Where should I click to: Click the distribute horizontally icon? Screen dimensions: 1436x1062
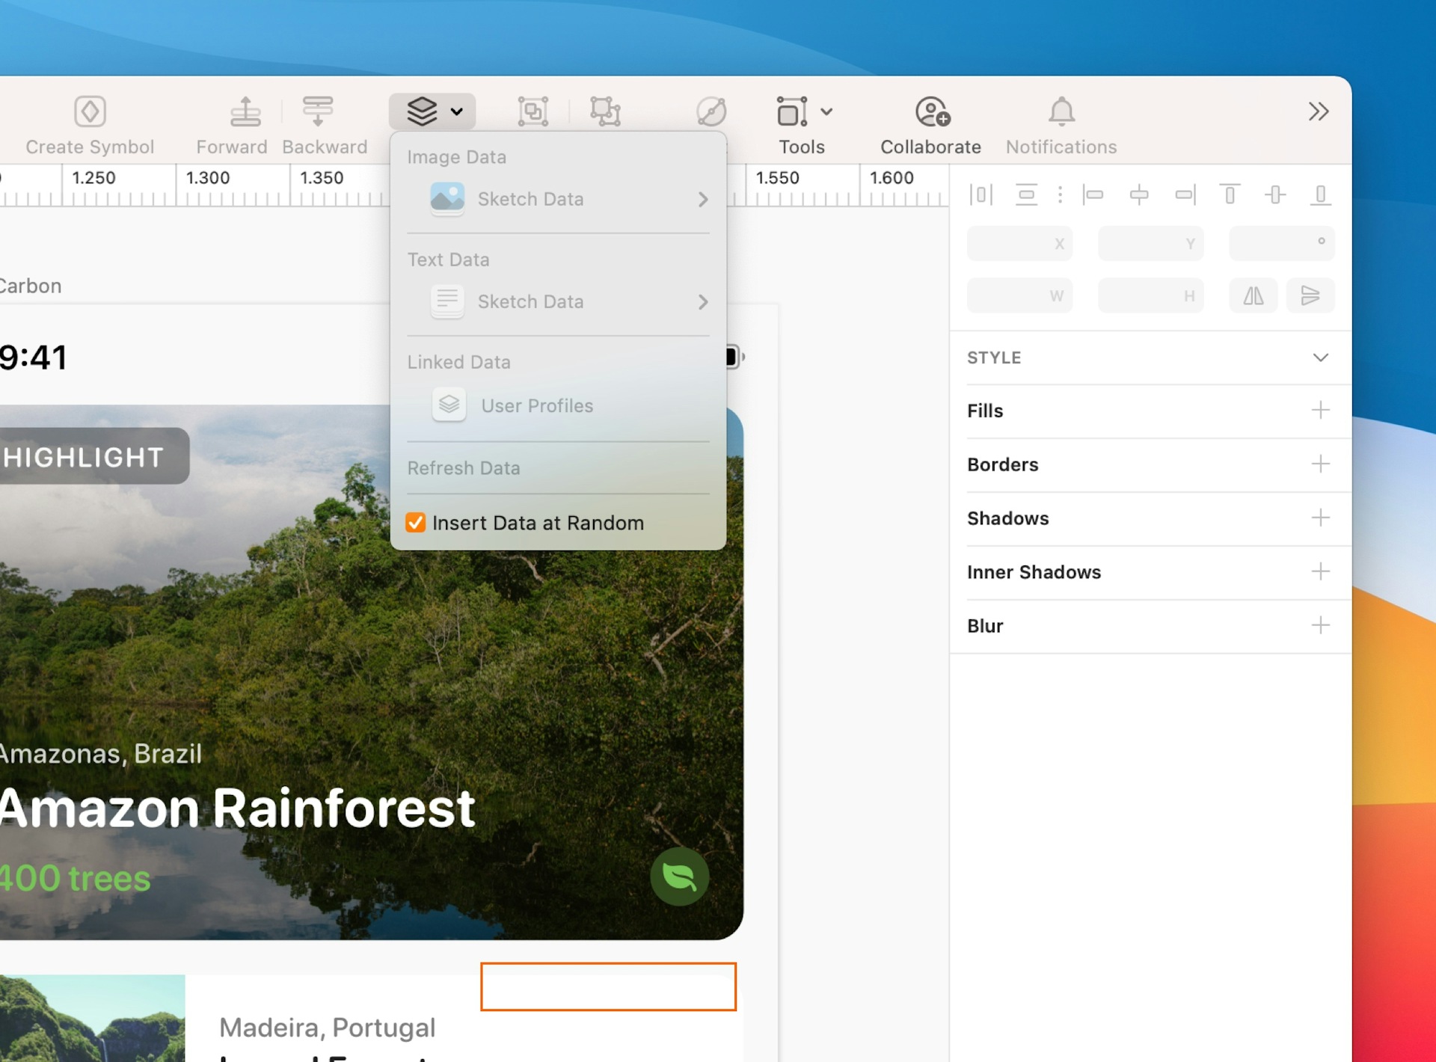(981, 194)
